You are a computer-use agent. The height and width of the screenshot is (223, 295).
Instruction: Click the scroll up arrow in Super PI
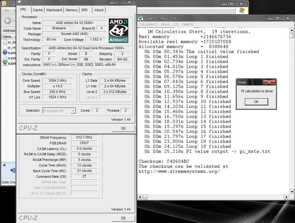(x=292, y=31)
